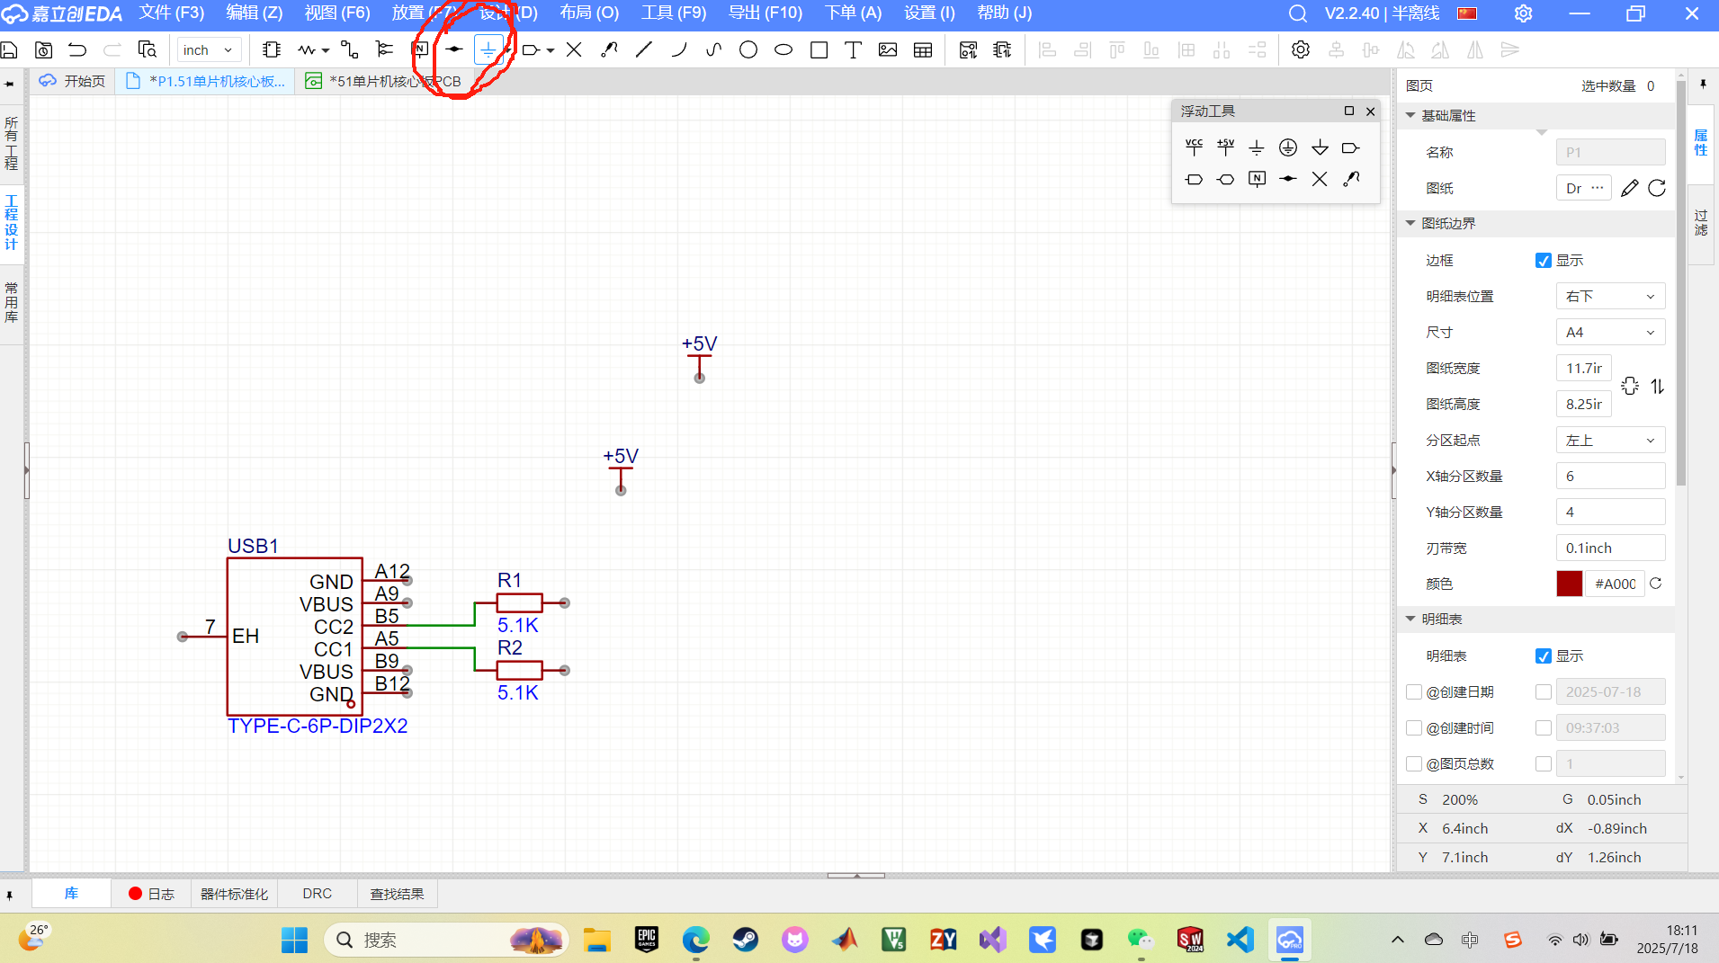Click the VCC power symbol in floating tools

(x=1194, y=147)
